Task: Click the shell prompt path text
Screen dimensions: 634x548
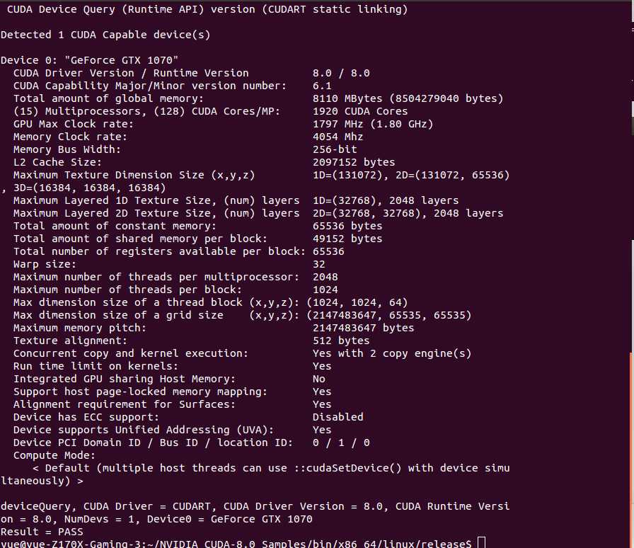Action: [x=236, y=544]
